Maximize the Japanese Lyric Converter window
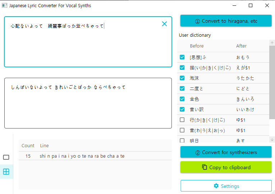 [251, 6]
